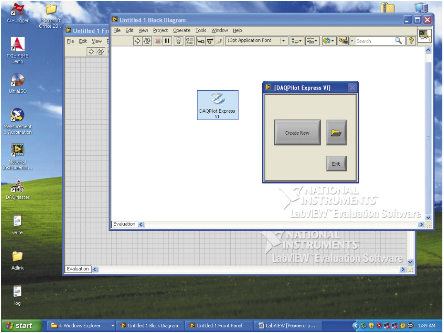The image size is (444, 333).
Task: Click the Front Panel horizontal scrollbar right arrow
Action: 403,269
